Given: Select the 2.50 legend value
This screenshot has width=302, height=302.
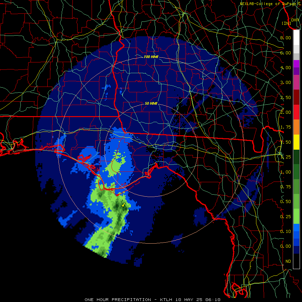Looking at the screenshot, I should [x=286, y=97].
